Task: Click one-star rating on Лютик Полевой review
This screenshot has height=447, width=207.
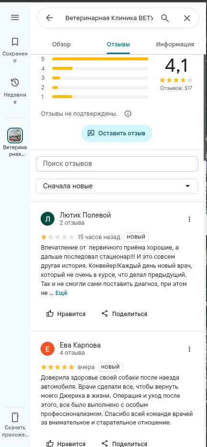Action: 57,237
